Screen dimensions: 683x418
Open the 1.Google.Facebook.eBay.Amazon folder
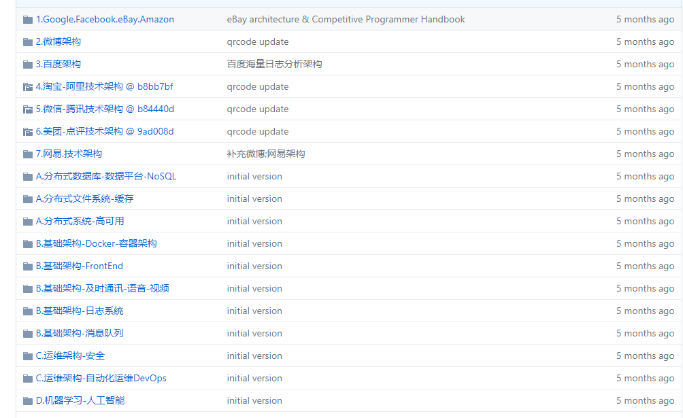point(105,19)
